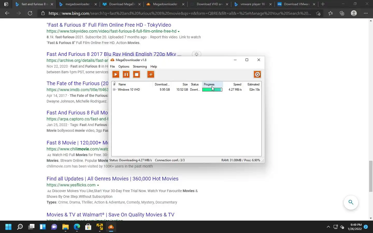Click the MegaDownloader taskbar icon
The image size is (373, 233).
[x=111, y=227]
